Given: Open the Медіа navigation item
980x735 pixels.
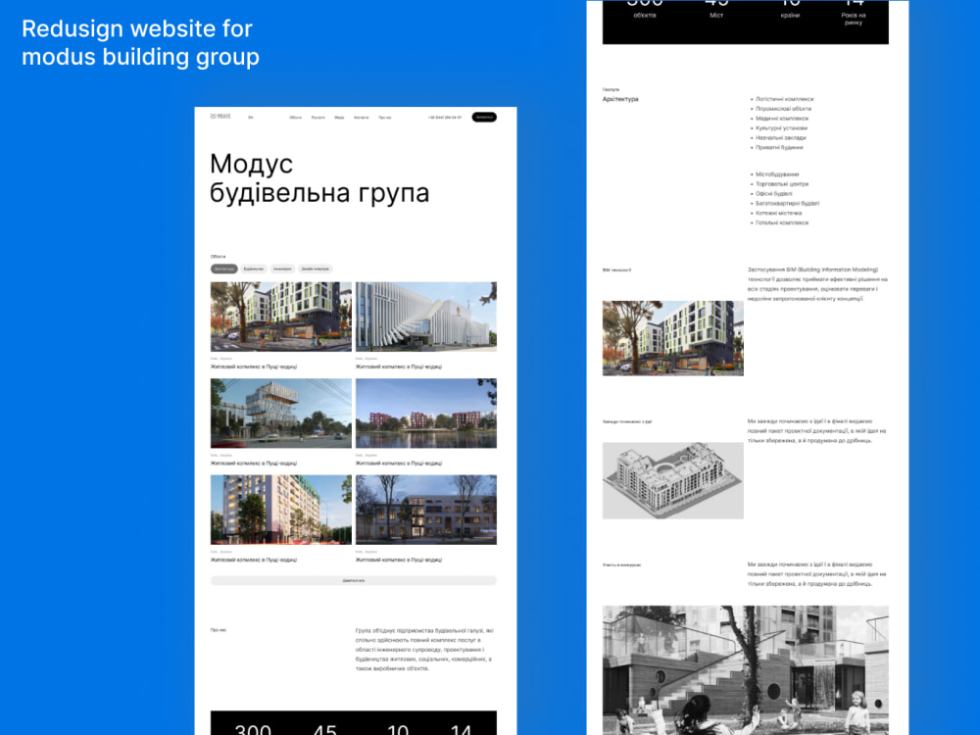Looking at the screenshot, I should point(339,118).
